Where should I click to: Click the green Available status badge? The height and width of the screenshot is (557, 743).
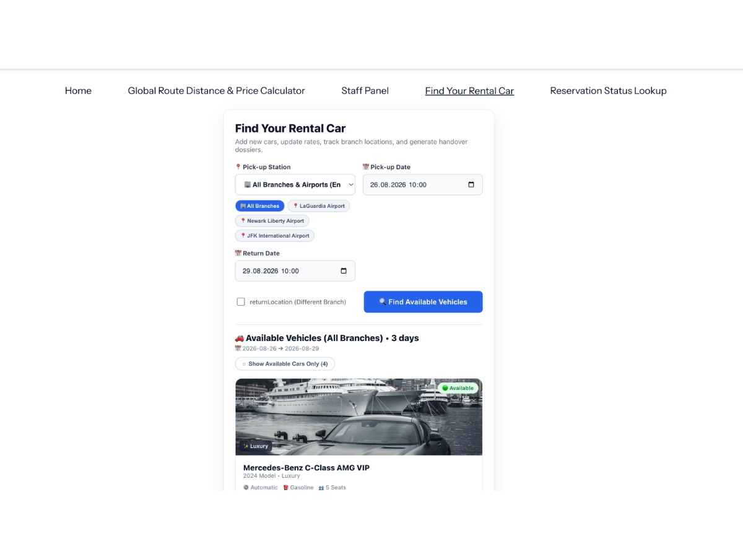(x=458, y=388)
